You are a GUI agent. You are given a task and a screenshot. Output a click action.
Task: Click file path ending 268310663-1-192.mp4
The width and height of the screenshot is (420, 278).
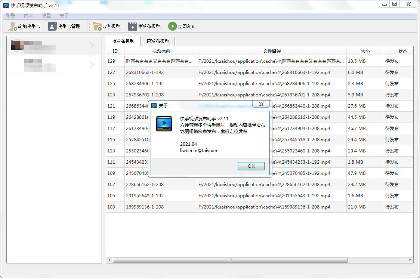coord(265,72)
